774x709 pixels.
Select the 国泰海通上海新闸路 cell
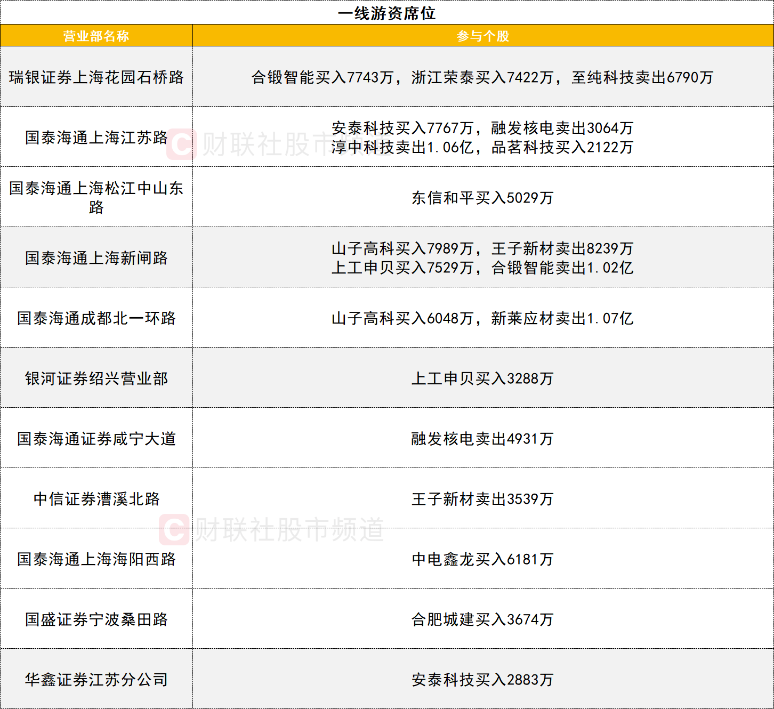click(96, 258)
